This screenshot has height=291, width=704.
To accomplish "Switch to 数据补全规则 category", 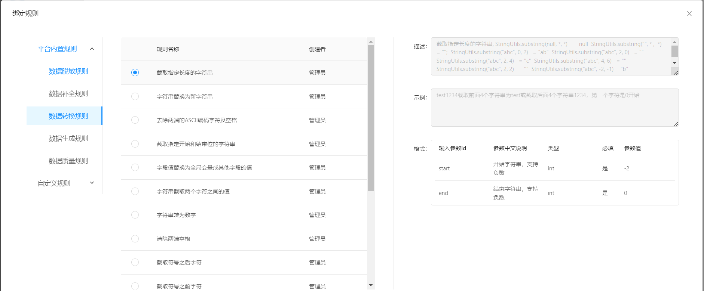I will [68, 94].
